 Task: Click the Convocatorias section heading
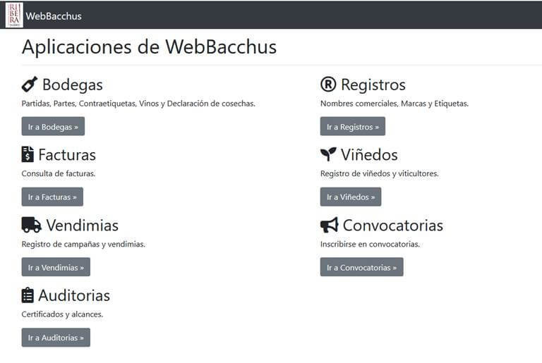coord(393,225)
